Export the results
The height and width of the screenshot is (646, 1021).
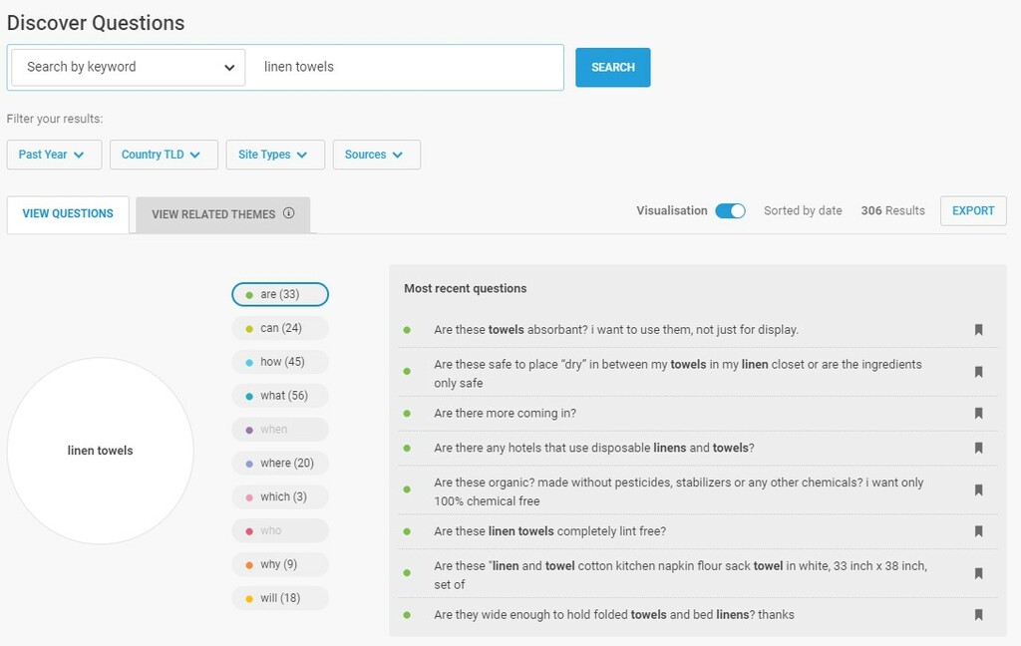click(972, 211)
